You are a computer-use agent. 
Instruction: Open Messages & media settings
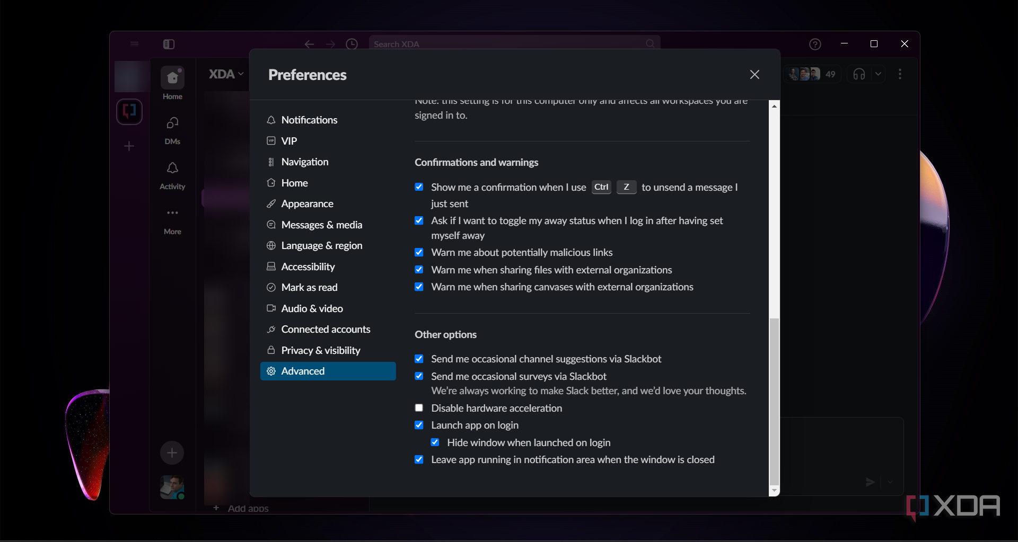click(328, 225)
